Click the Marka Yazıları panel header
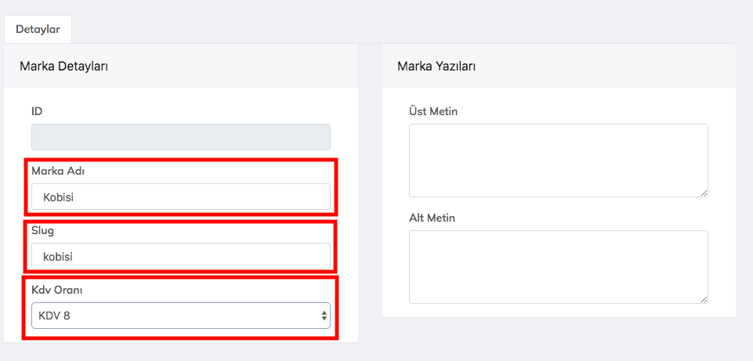 [x=436, y=67]
